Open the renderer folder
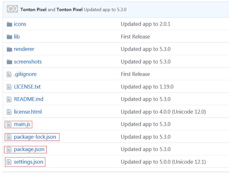The width and height of the screenshot is (229, 173). [24, 49]
